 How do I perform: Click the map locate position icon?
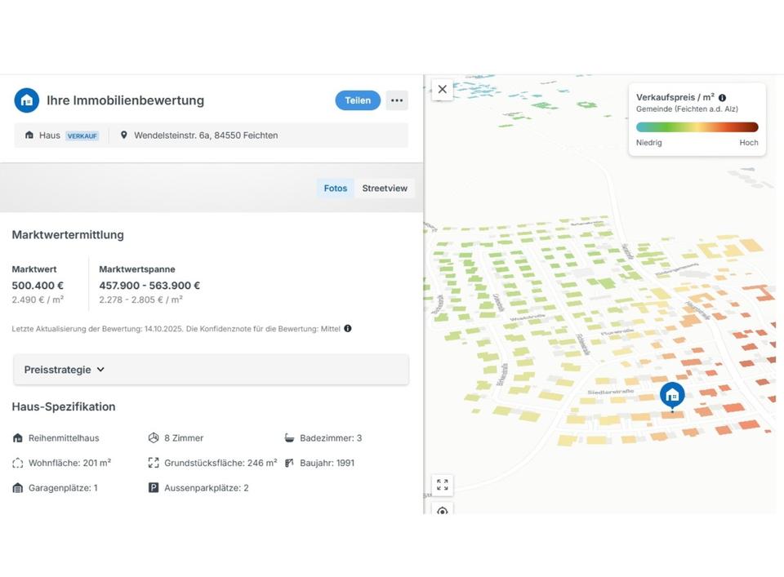tap(442, 511)
